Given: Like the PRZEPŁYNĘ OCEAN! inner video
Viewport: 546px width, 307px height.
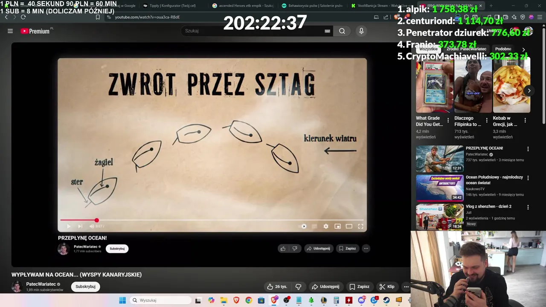Looking at the screenshot, I should 283,249.
